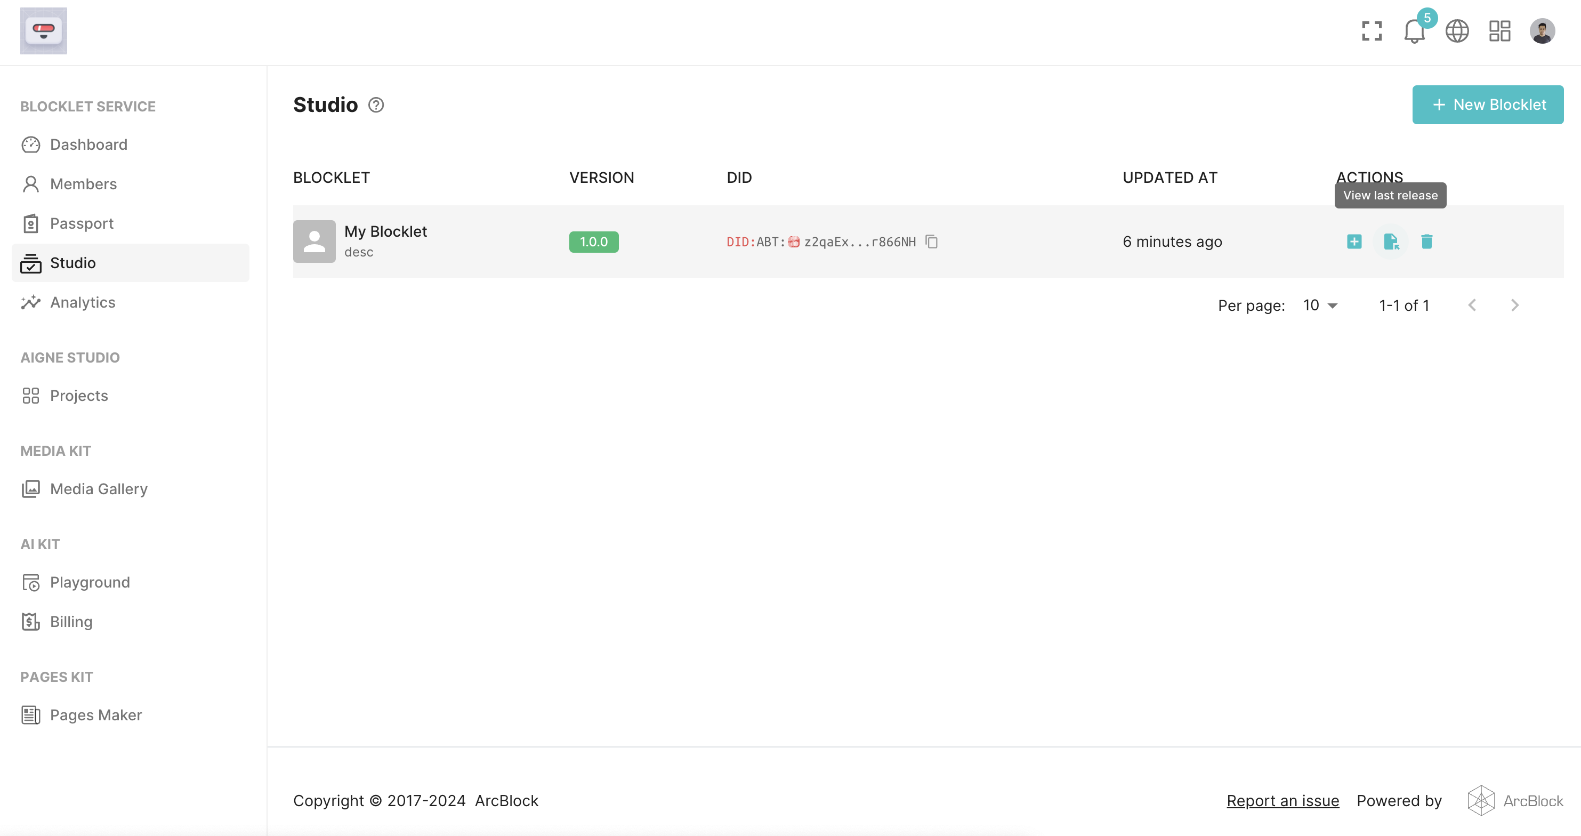
Task: Click the app logo in top left
Action: click(x=44, y=31)
